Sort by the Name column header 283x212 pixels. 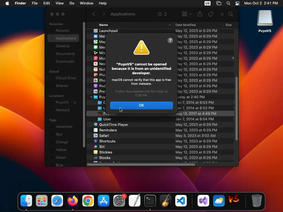coord(103,25)
